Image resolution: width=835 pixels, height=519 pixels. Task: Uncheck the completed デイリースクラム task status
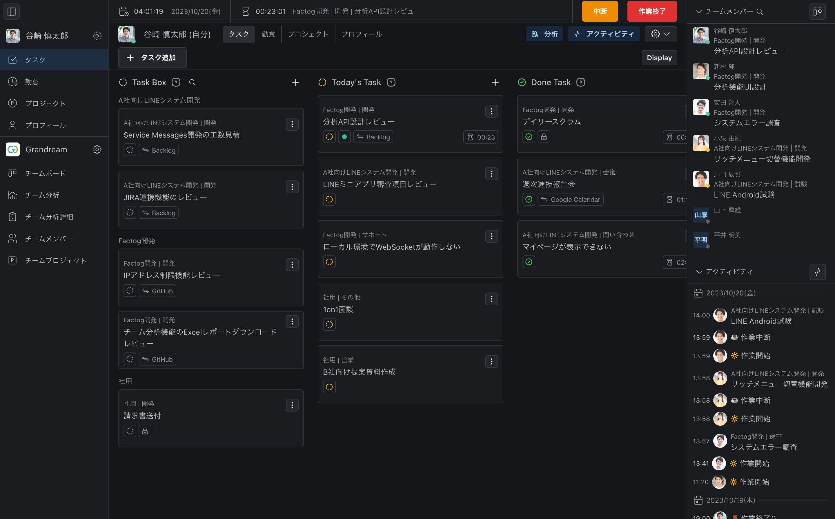(529, 137)
